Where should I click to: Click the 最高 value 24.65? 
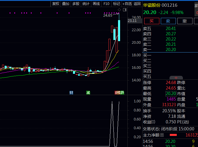(x=171, y=88)
